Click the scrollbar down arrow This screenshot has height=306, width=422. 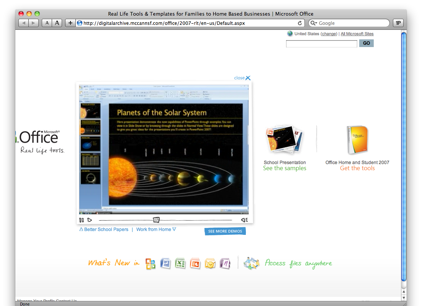(x=404, y=298)
